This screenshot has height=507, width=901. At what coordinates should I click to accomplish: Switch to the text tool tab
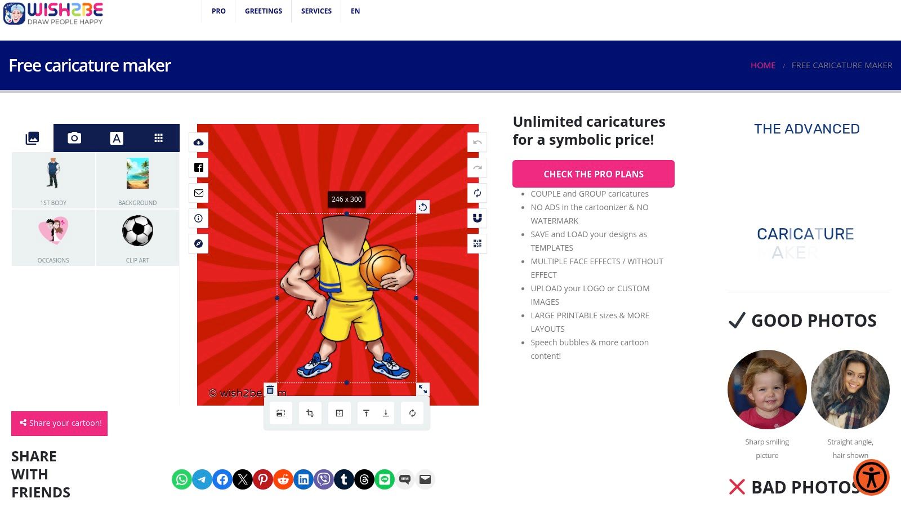point(117,138)
